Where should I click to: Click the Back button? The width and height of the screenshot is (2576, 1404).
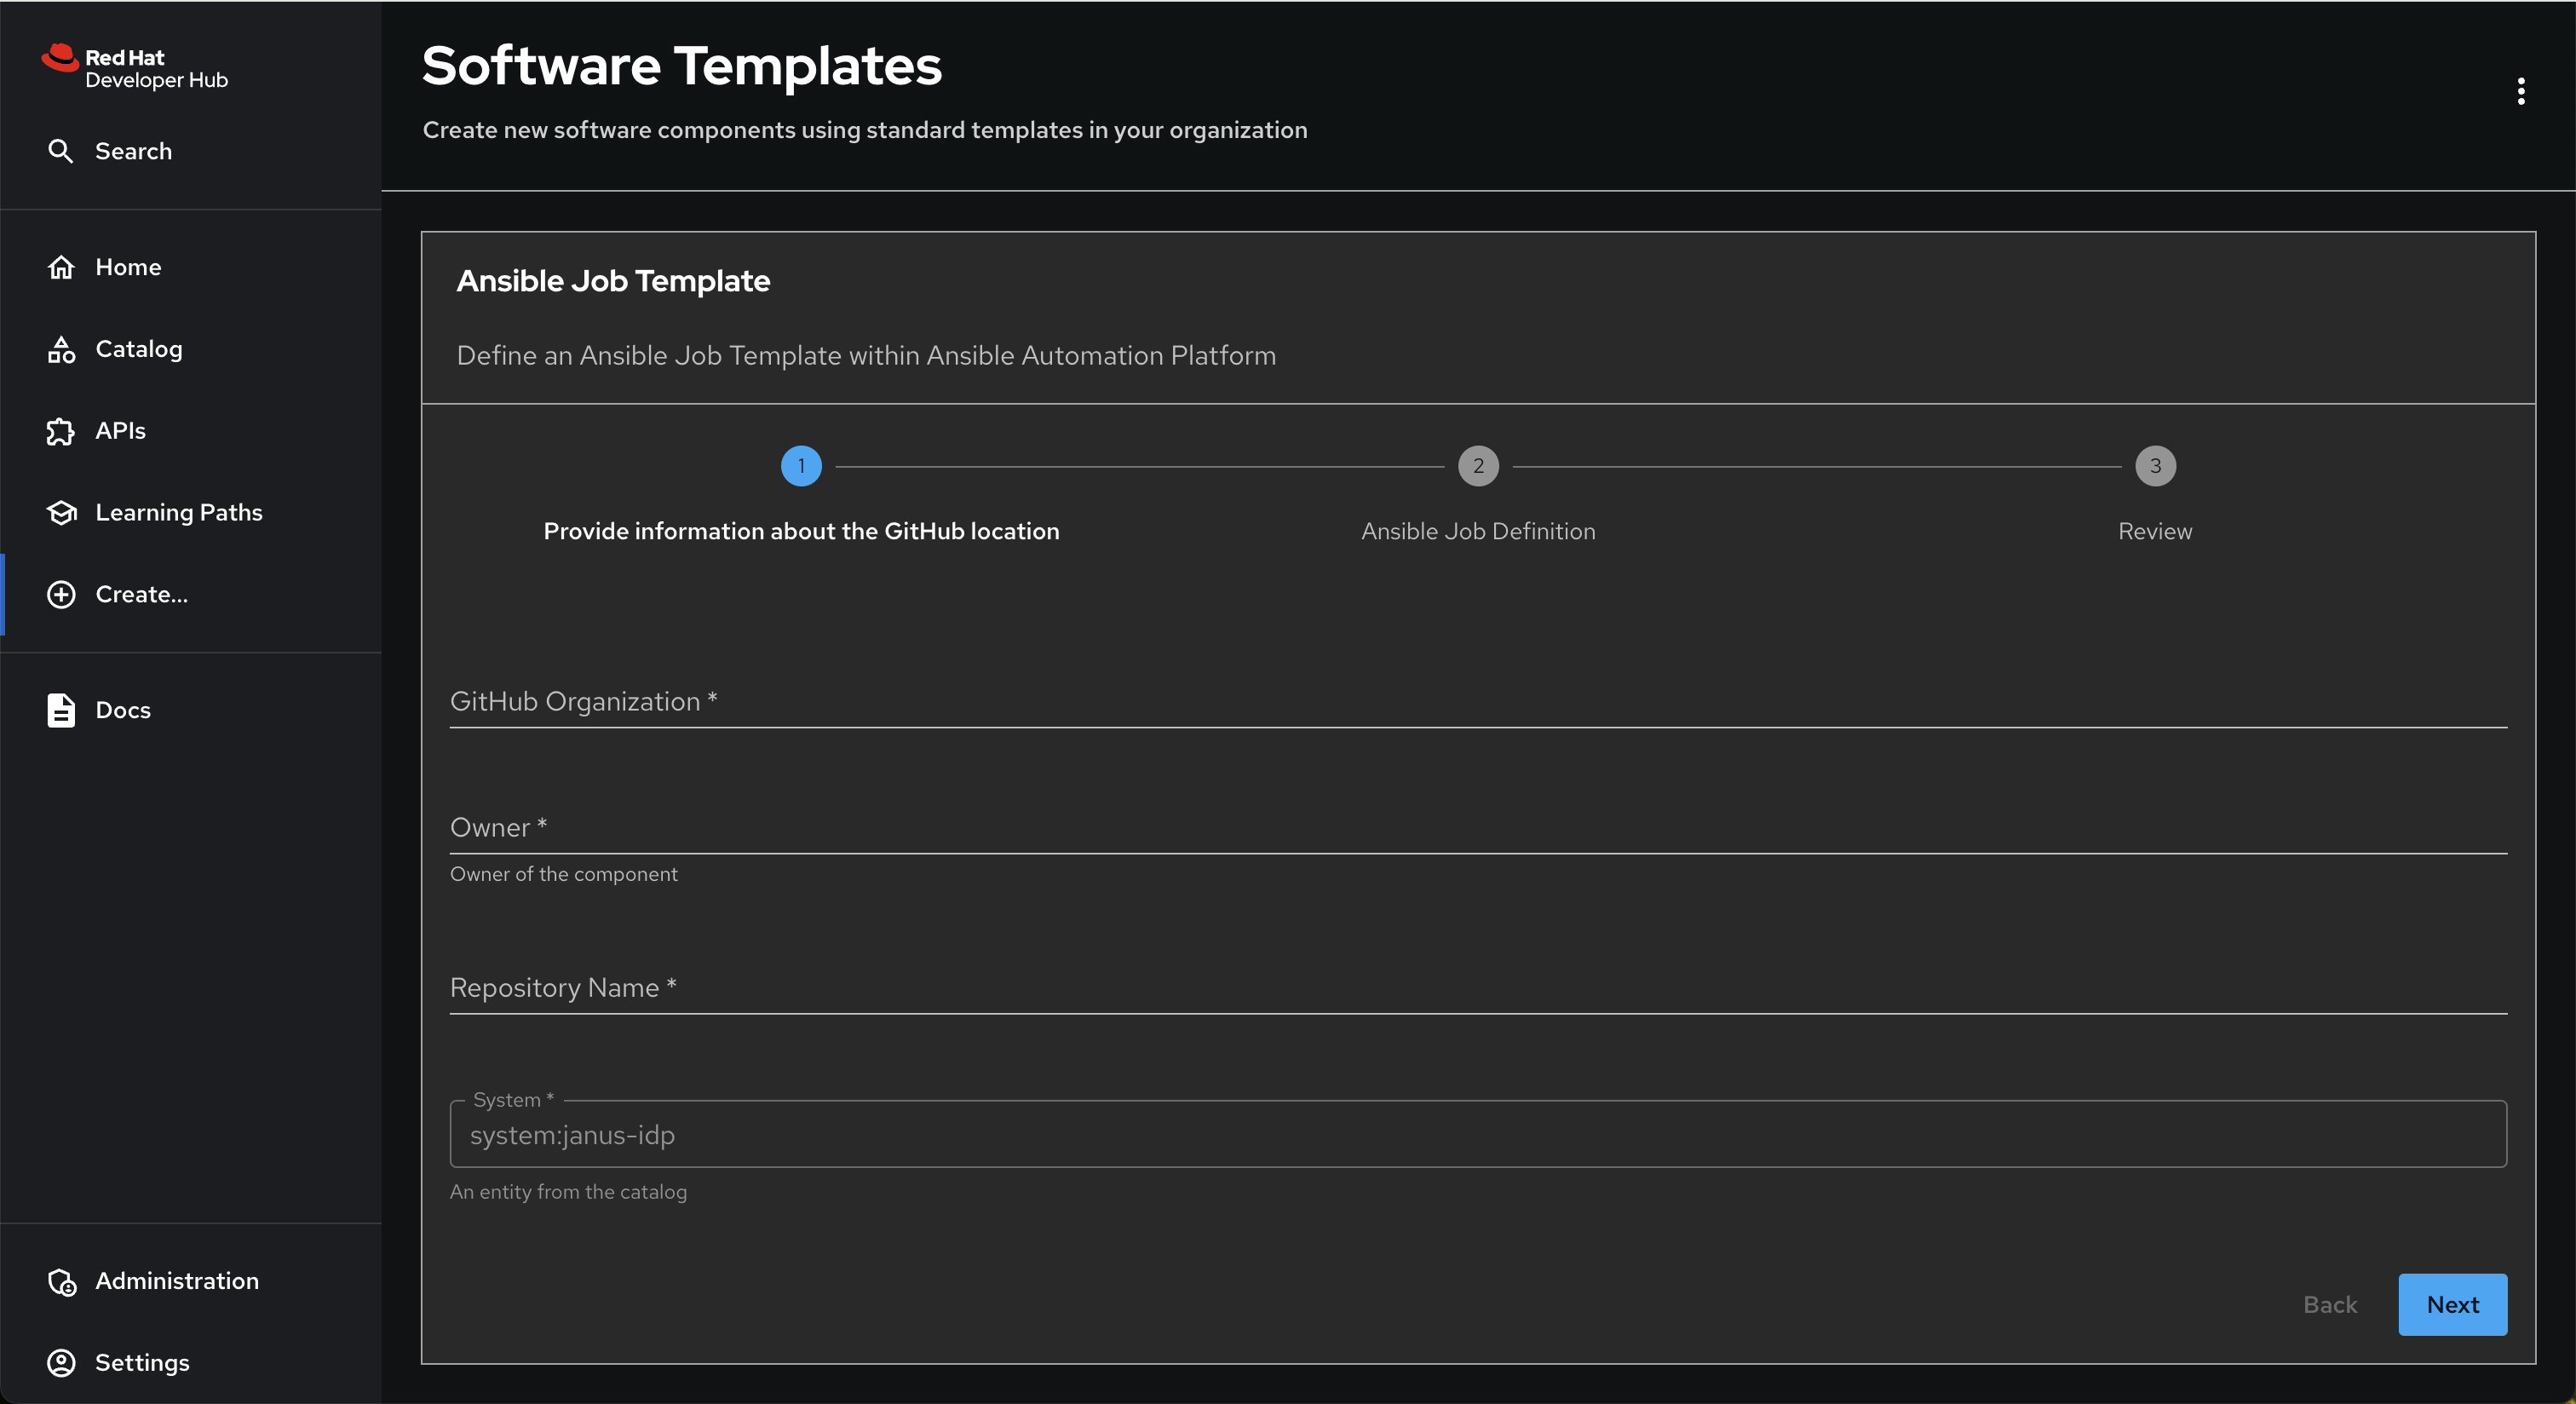2330,1305
